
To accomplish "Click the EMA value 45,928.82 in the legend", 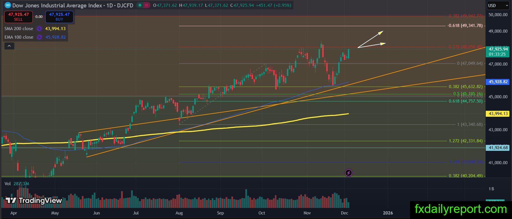I will pos(56,37).
